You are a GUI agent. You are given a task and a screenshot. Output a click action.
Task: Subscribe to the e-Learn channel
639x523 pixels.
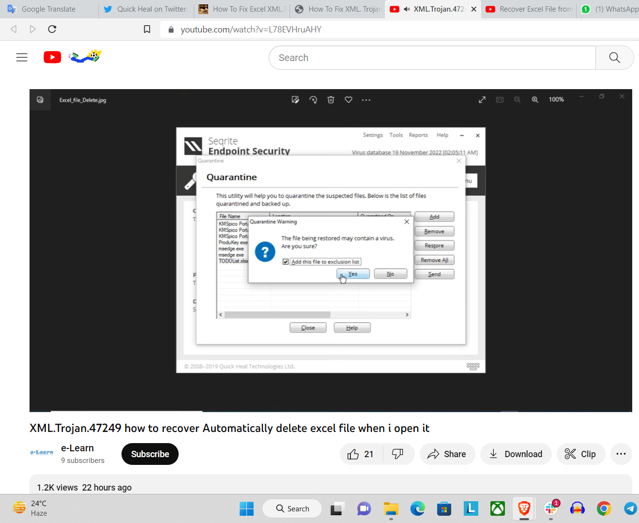[150, 454]
